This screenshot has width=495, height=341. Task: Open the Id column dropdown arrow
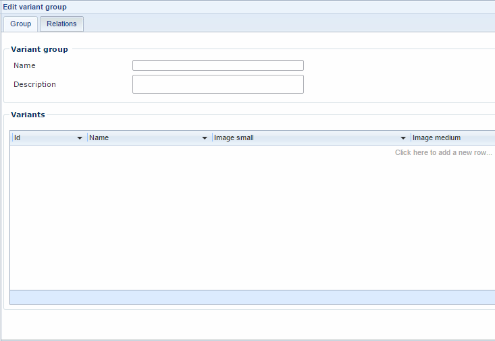click(80, 138)
